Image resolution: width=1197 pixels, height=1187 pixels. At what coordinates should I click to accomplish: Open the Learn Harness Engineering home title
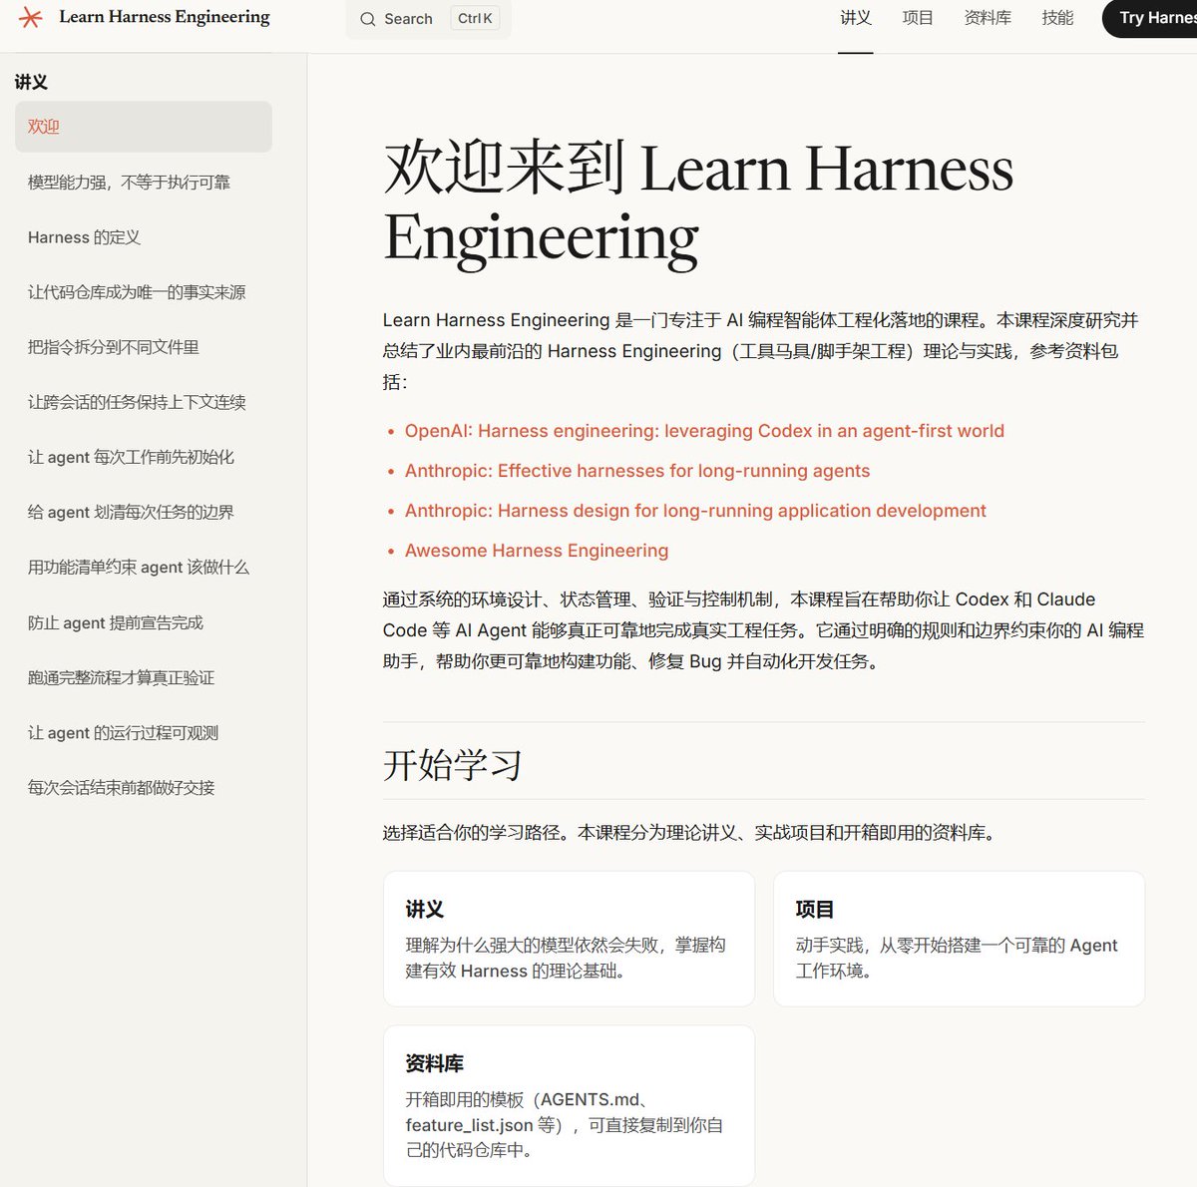coord(165,17)
